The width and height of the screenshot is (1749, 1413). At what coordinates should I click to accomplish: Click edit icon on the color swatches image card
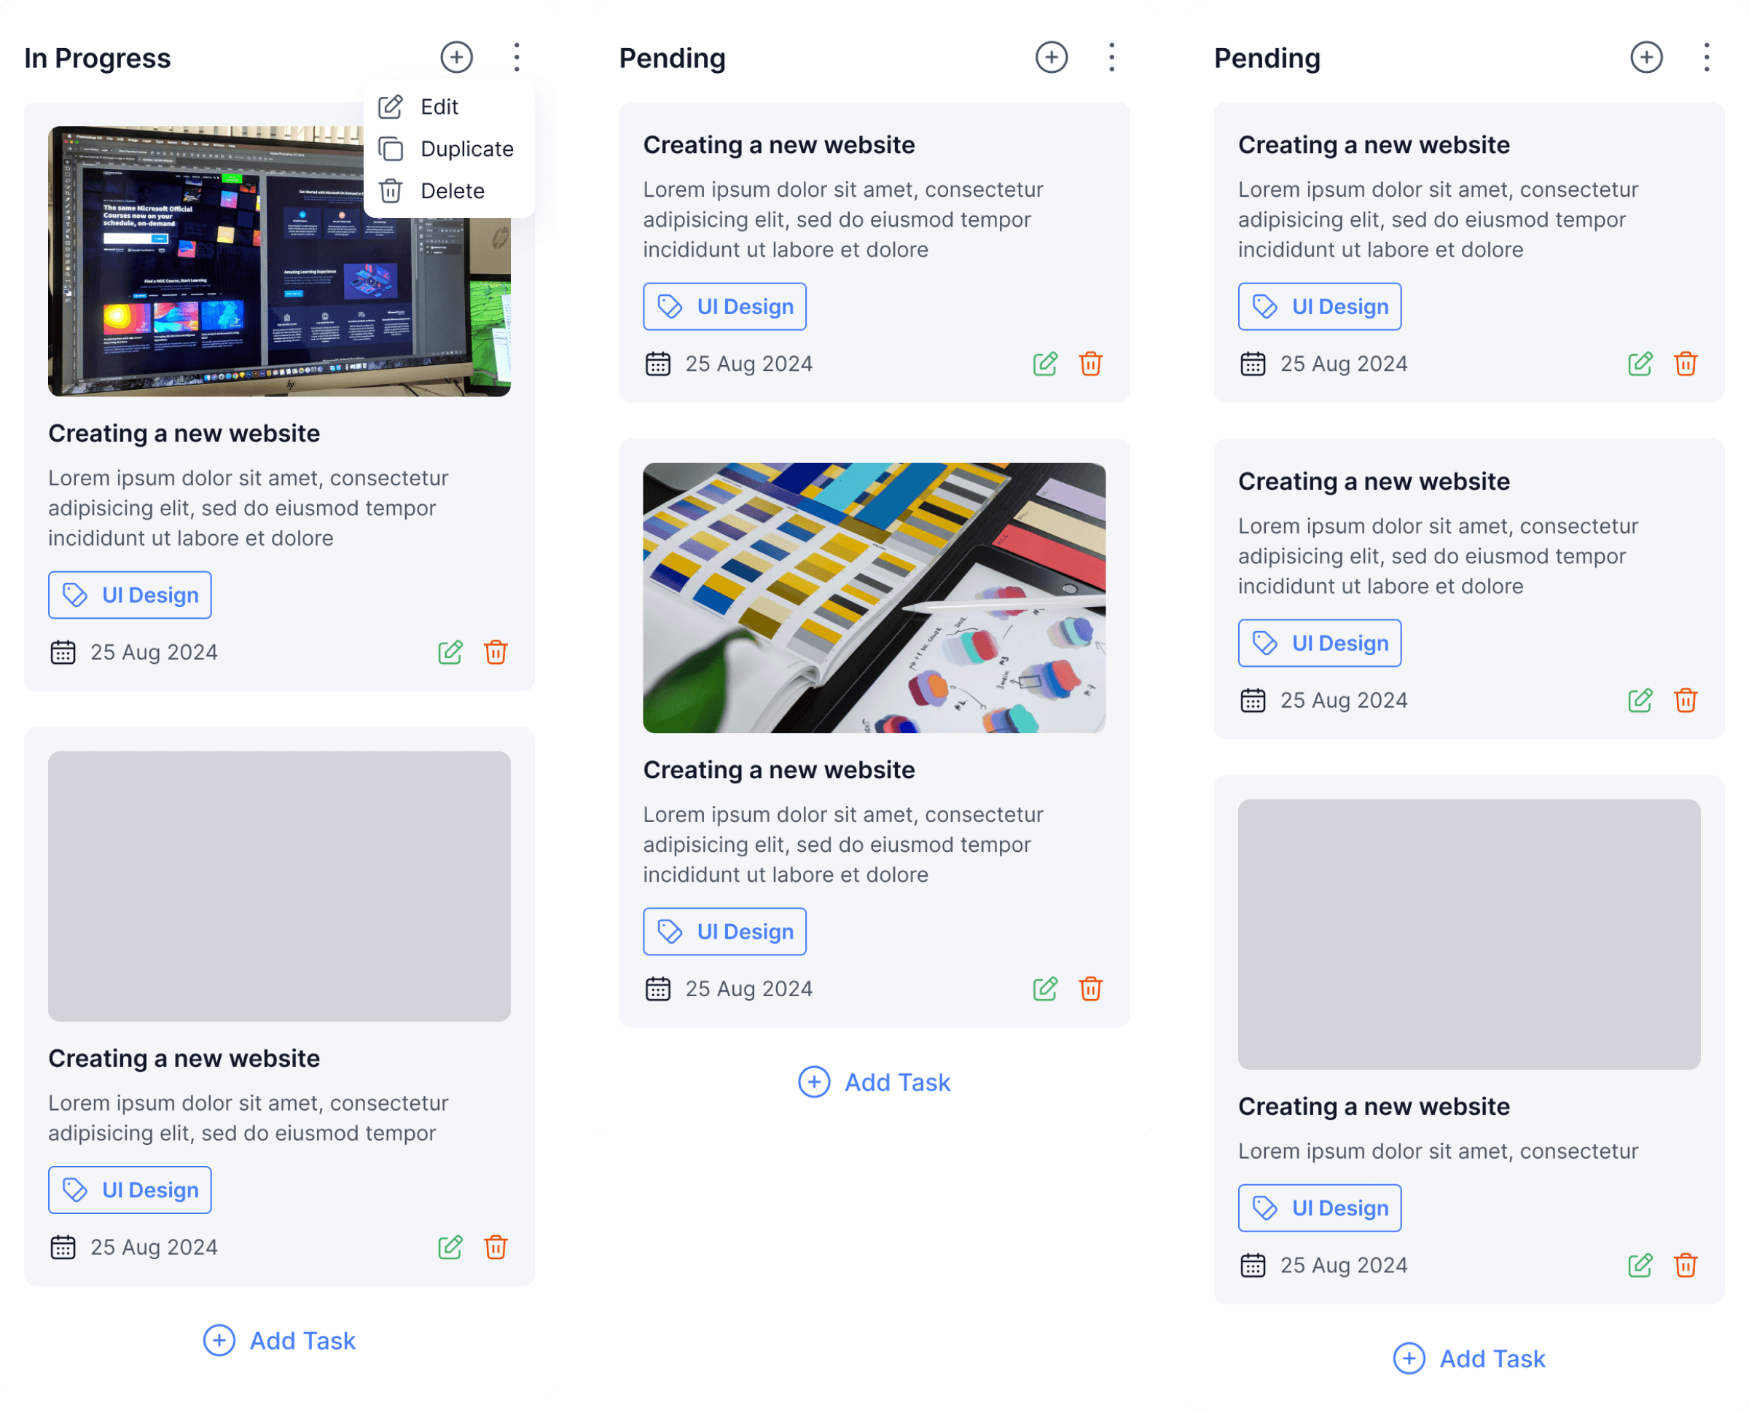click(1045, 988)
